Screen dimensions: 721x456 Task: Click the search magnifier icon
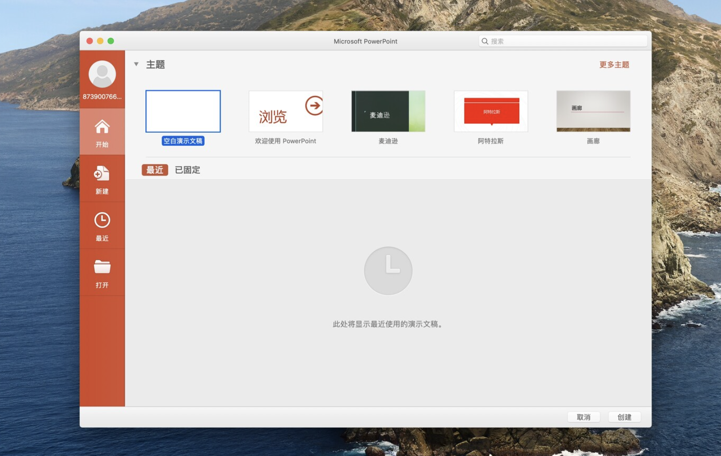pyautogui.click(x=485, y=41)
